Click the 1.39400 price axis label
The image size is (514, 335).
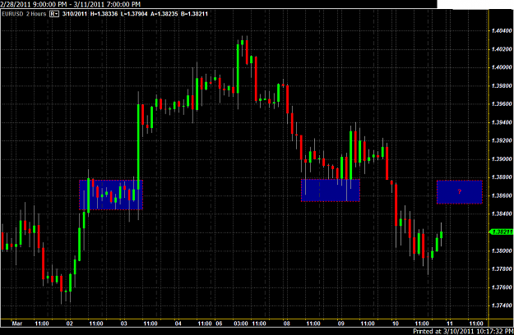(502, 122)
